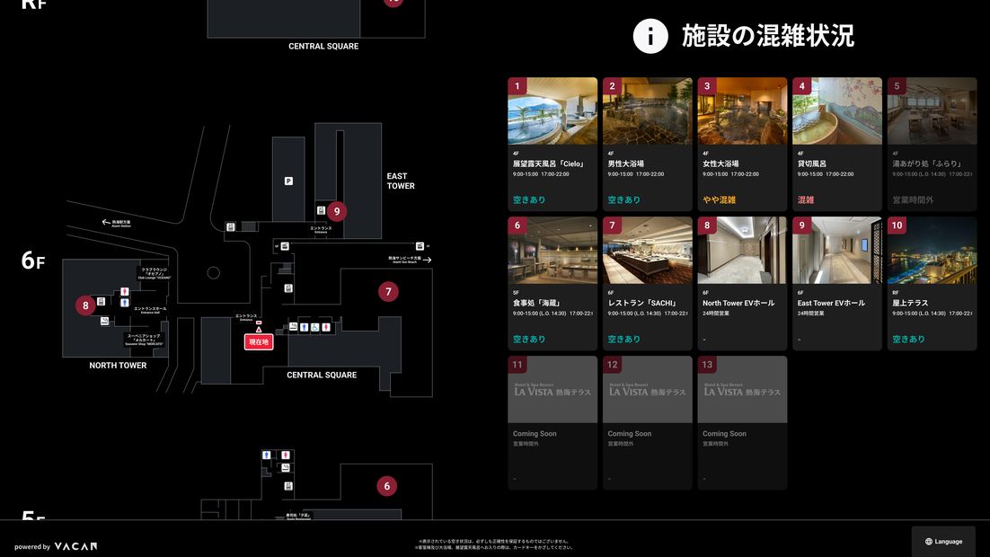This screenshot has width=990, height=557.
Task: Click the 施設の混雑状況 heading
Action: 768,36
